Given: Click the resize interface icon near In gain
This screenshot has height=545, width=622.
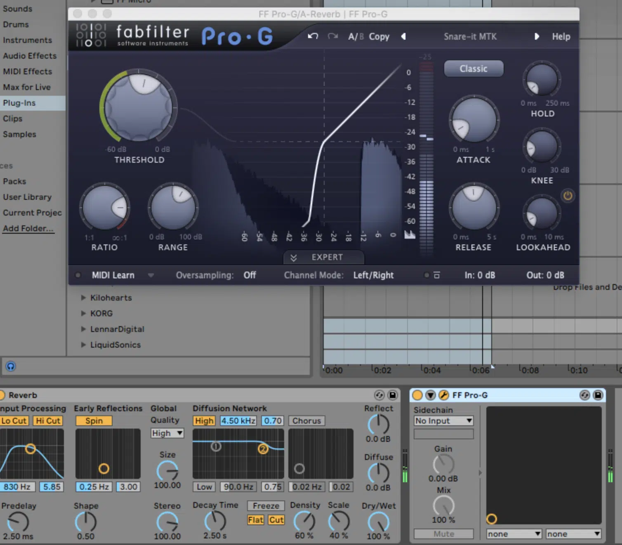Looking at the screenshot, I should (x=436, y=275).
